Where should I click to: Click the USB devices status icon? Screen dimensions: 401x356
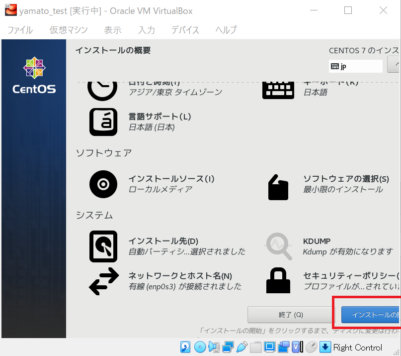pyautogui.click(x=242, y=347)
